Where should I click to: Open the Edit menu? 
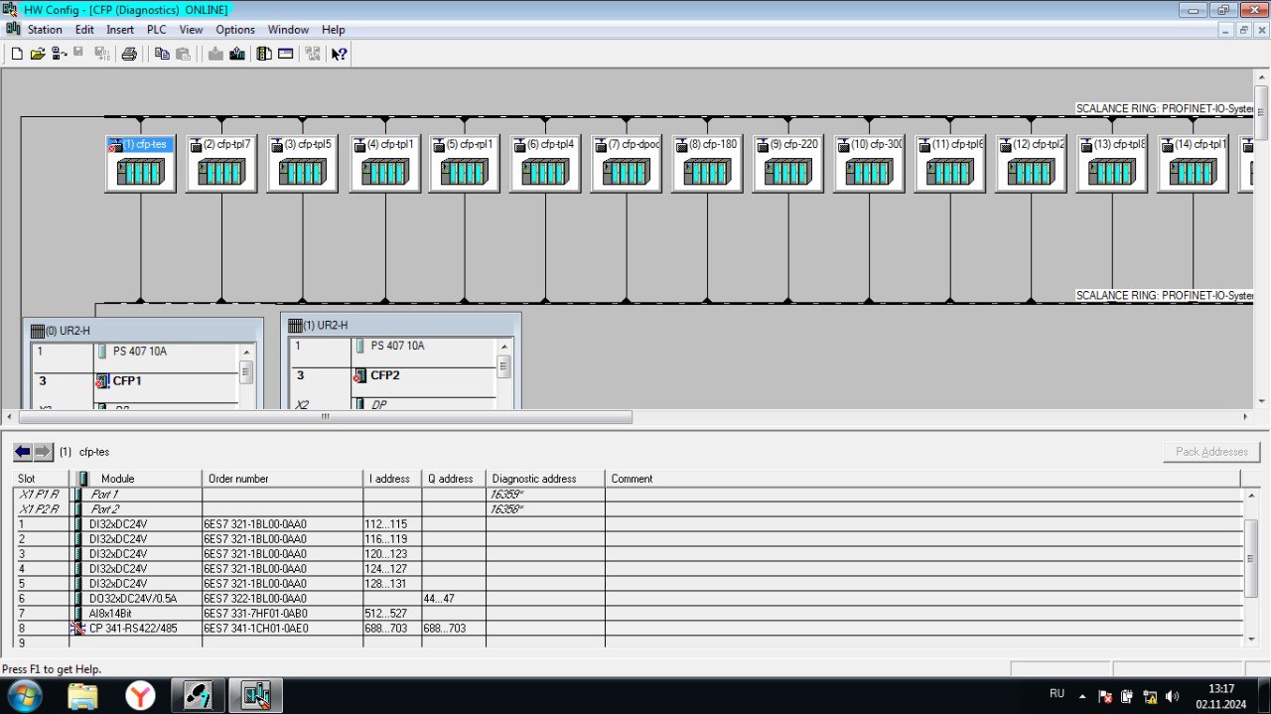84,30
